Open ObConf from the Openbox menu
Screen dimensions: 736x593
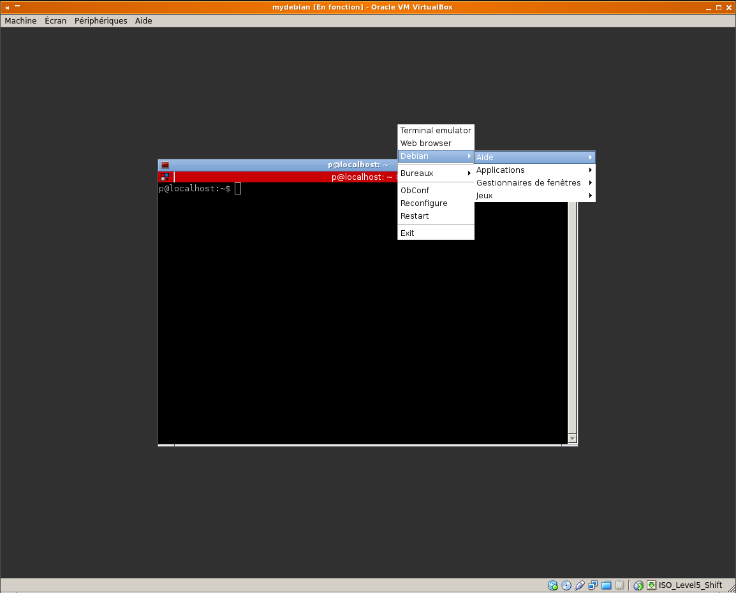(x=436, y=190)
